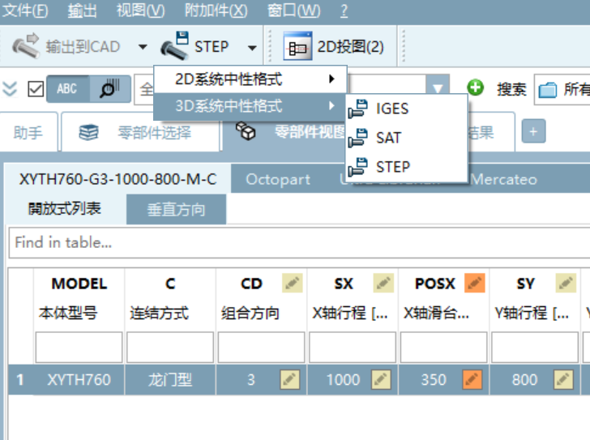Expand the 3D系统中性格式 submenu arrow
The height and width of the screenshot is (440, 590).
point(331,105)
